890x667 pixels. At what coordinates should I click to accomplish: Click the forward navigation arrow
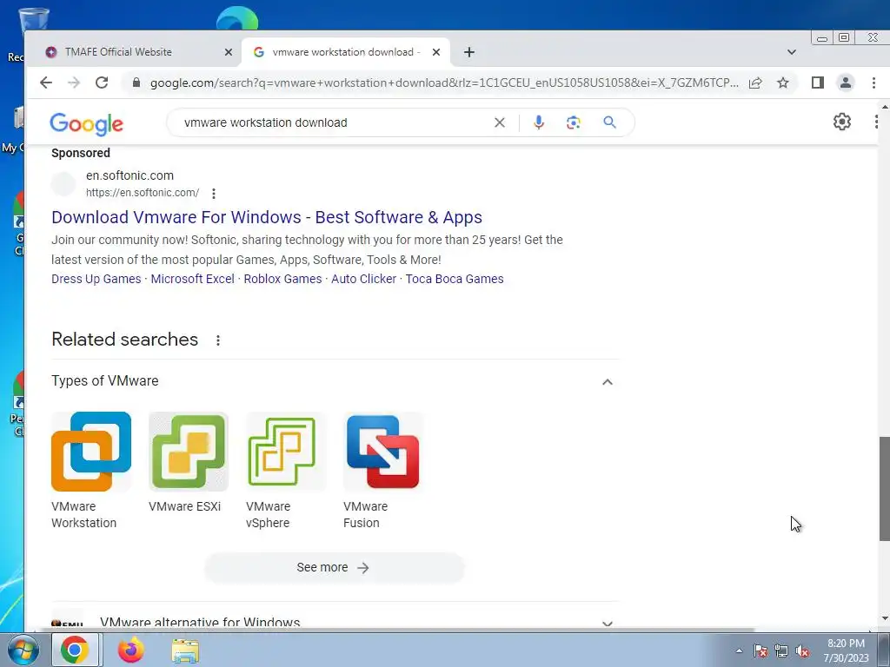(x=74, y=83)
